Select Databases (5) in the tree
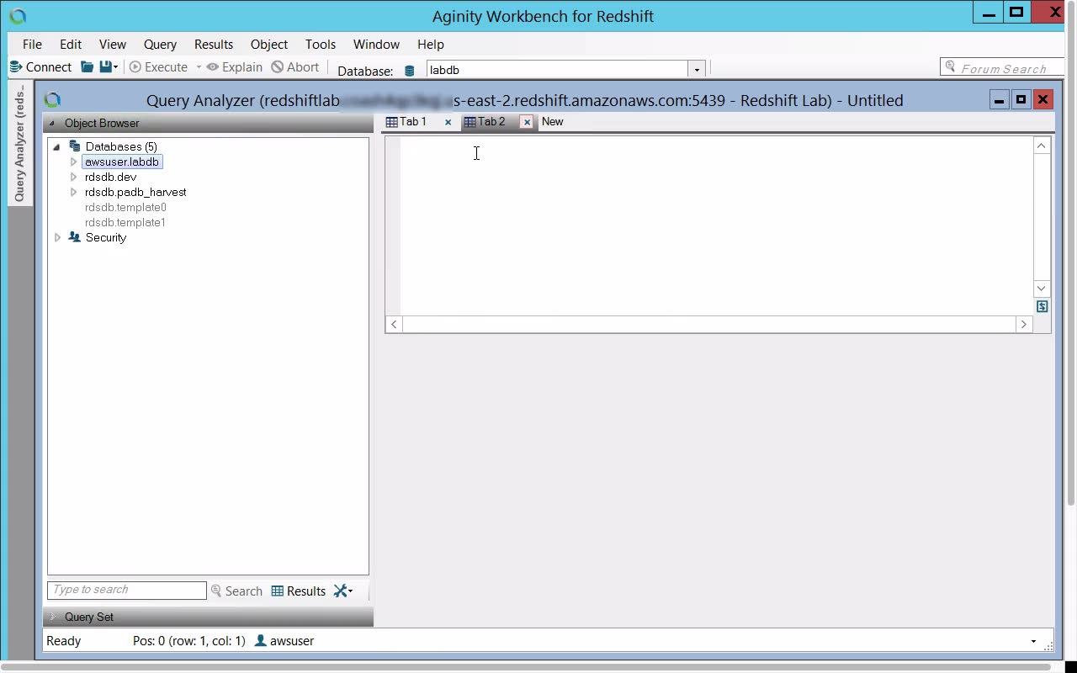Screen dimensions: 1077x673 121,146
